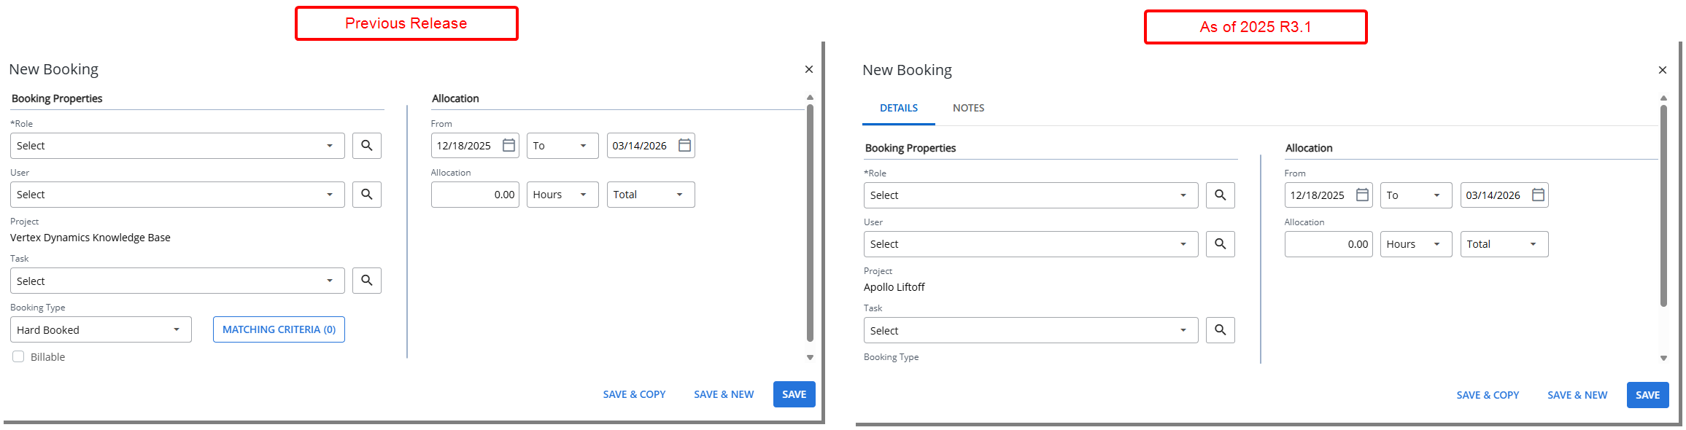The image size is (1686, 430).
Task: Open Total allocation dropdown in R3.1 dialog
Action: [1504, 244]
